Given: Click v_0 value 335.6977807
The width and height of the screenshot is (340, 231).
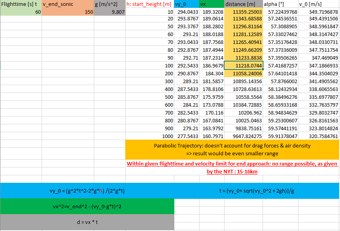Looking at the screenshot, I should [319, 97].
